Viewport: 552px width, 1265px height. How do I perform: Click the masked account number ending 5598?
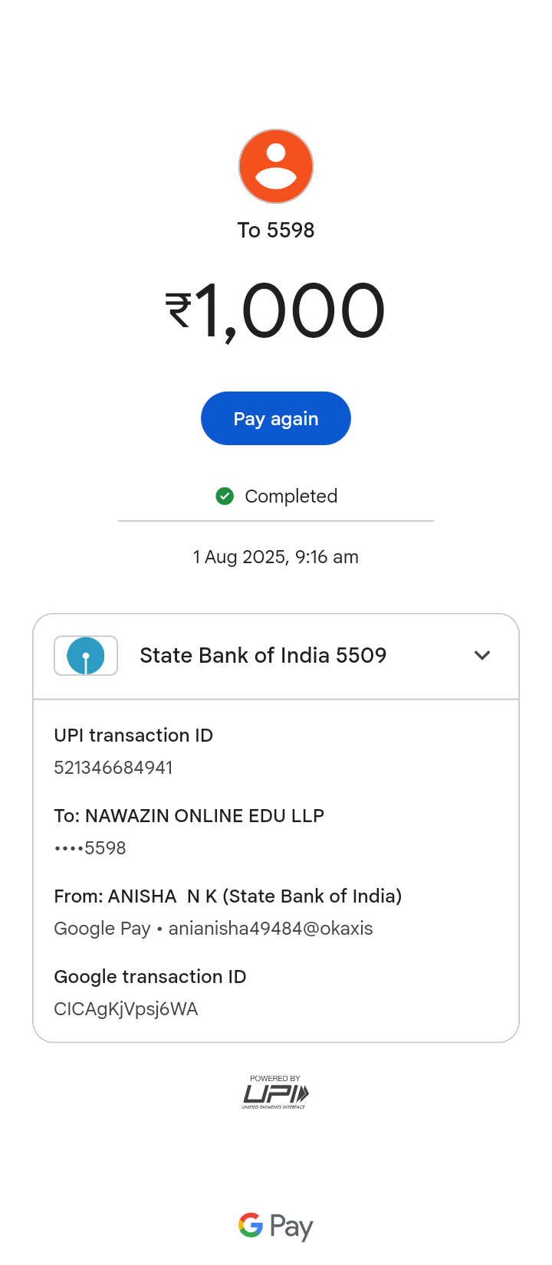(90, 848)
